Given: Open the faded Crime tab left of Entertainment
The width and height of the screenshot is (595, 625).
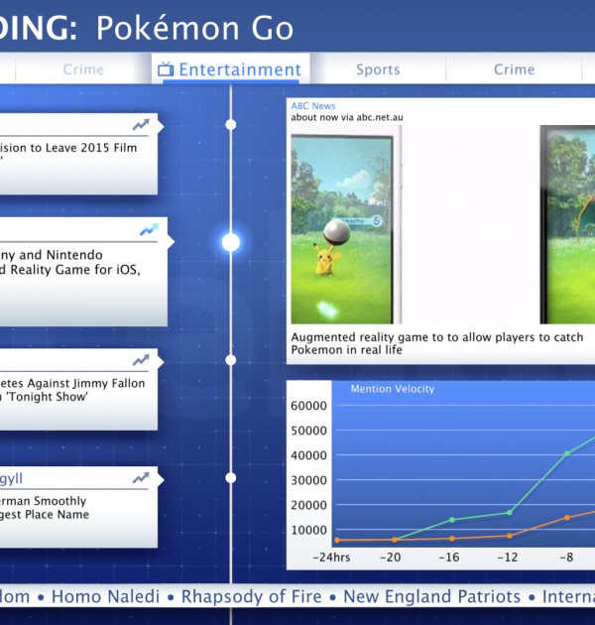Looking at the screenshot, I should [x=83, y=69].
